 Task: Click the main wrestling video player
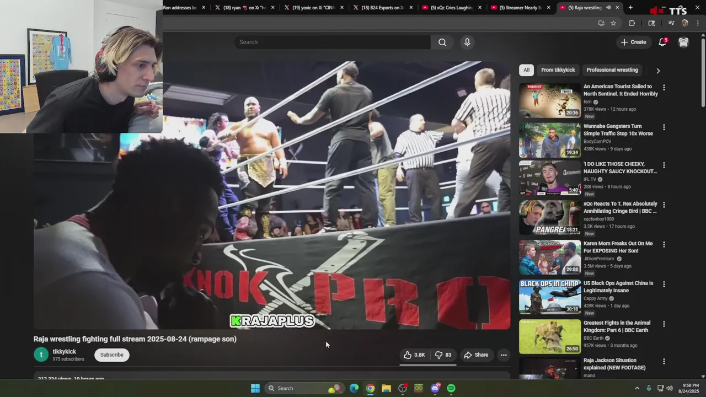click(x=272, y=195)
